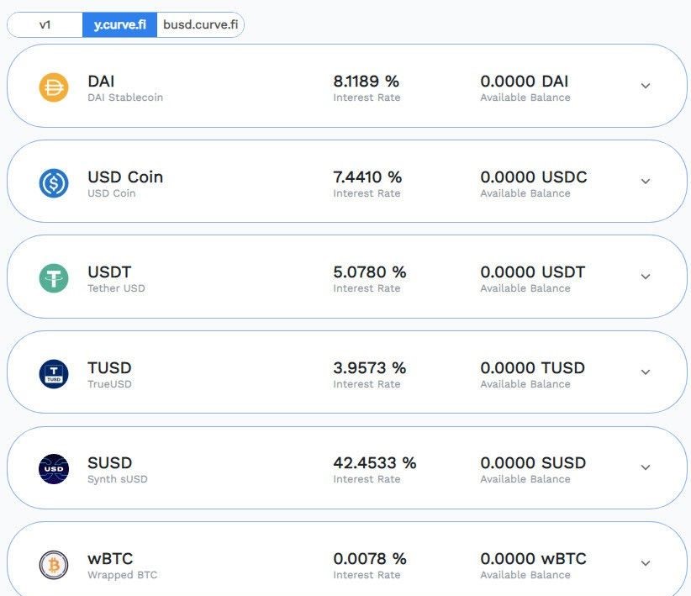Click the dark blue TUSD icon

pyautogui.click(x=54, y=374)
